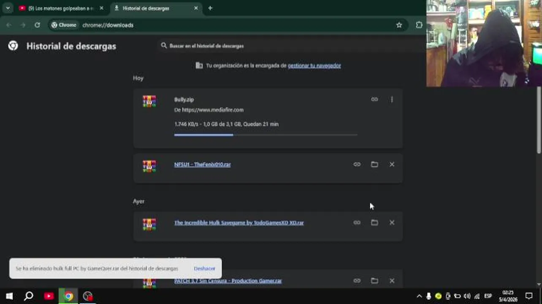The width and height of the screenshot is (542, 304).
Task: Click the Chrome logo beside 'Historial de descargas'
Action: 13,46
